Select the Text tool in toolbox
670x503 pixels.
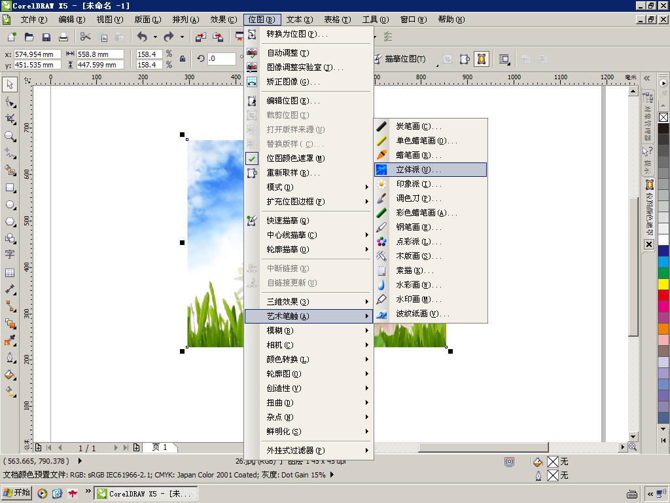point(10,255)
